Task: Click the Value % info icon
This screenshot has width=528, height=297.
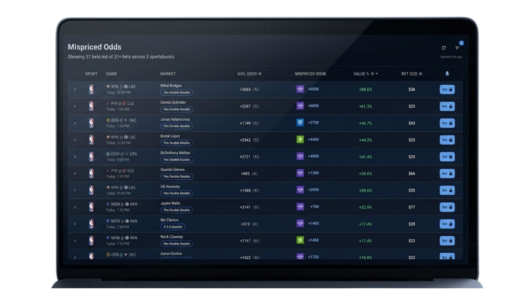Action: pos(373,74)
